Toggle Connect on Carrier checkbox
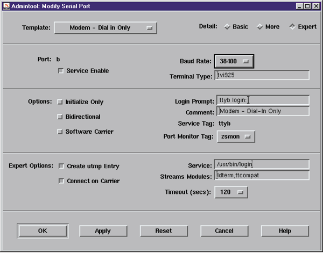The image size is (323, 253). (x=61, y=182)
